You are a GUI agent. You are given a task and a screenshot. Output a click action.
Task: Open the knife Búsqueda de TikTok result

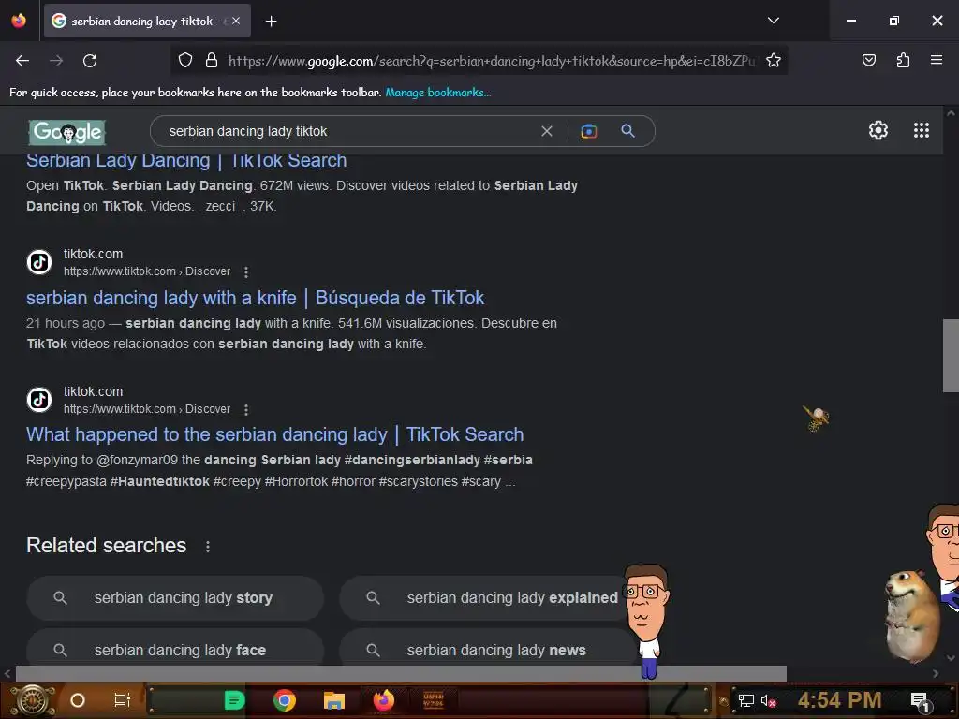pos(255,298)
